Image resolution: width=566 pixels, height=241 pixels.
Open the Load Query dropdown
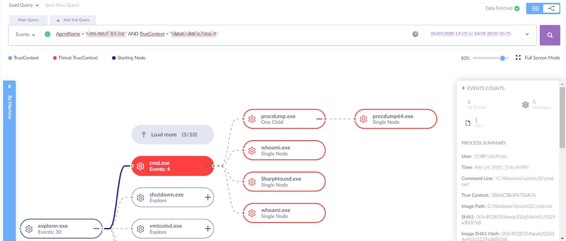(24, 5)
